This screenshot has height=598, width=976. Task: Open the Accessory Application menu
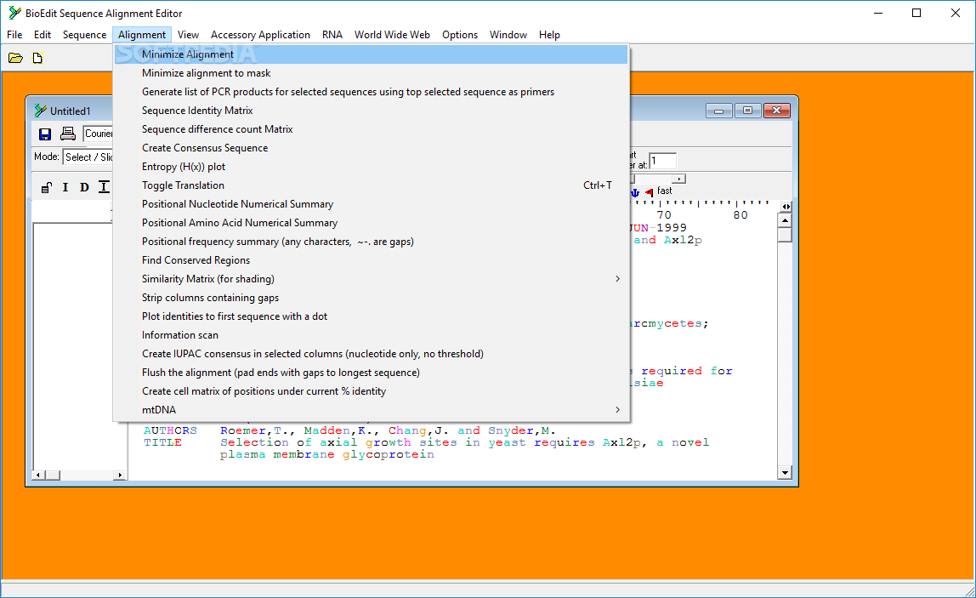click(x=260, y=35)
